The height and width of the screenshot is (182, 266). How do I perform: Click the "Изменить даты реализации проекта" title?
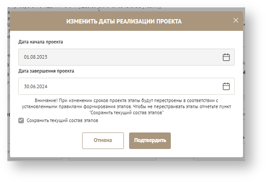pos(124,21)
